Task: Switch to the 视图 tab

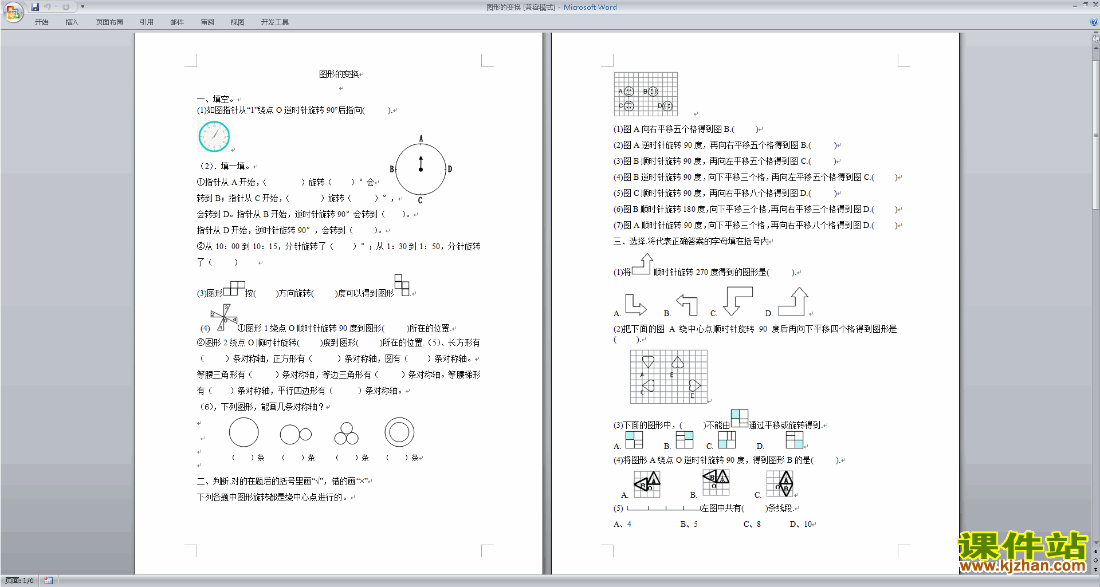Action: (238, 22)
